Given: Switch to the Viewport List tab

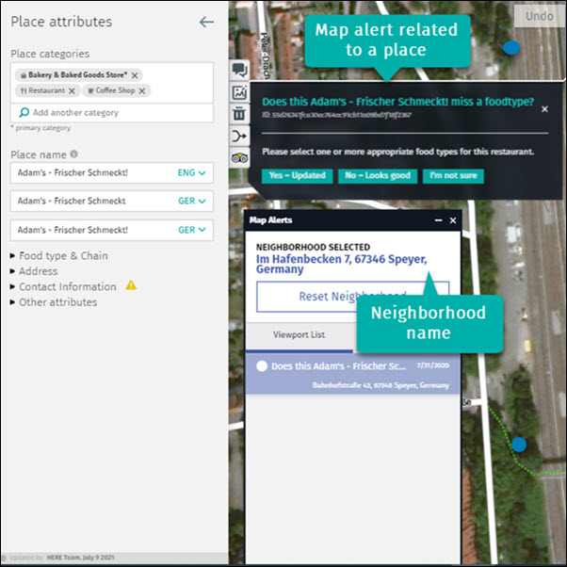Looking at the screenshot, I should [x=299, y=335].
